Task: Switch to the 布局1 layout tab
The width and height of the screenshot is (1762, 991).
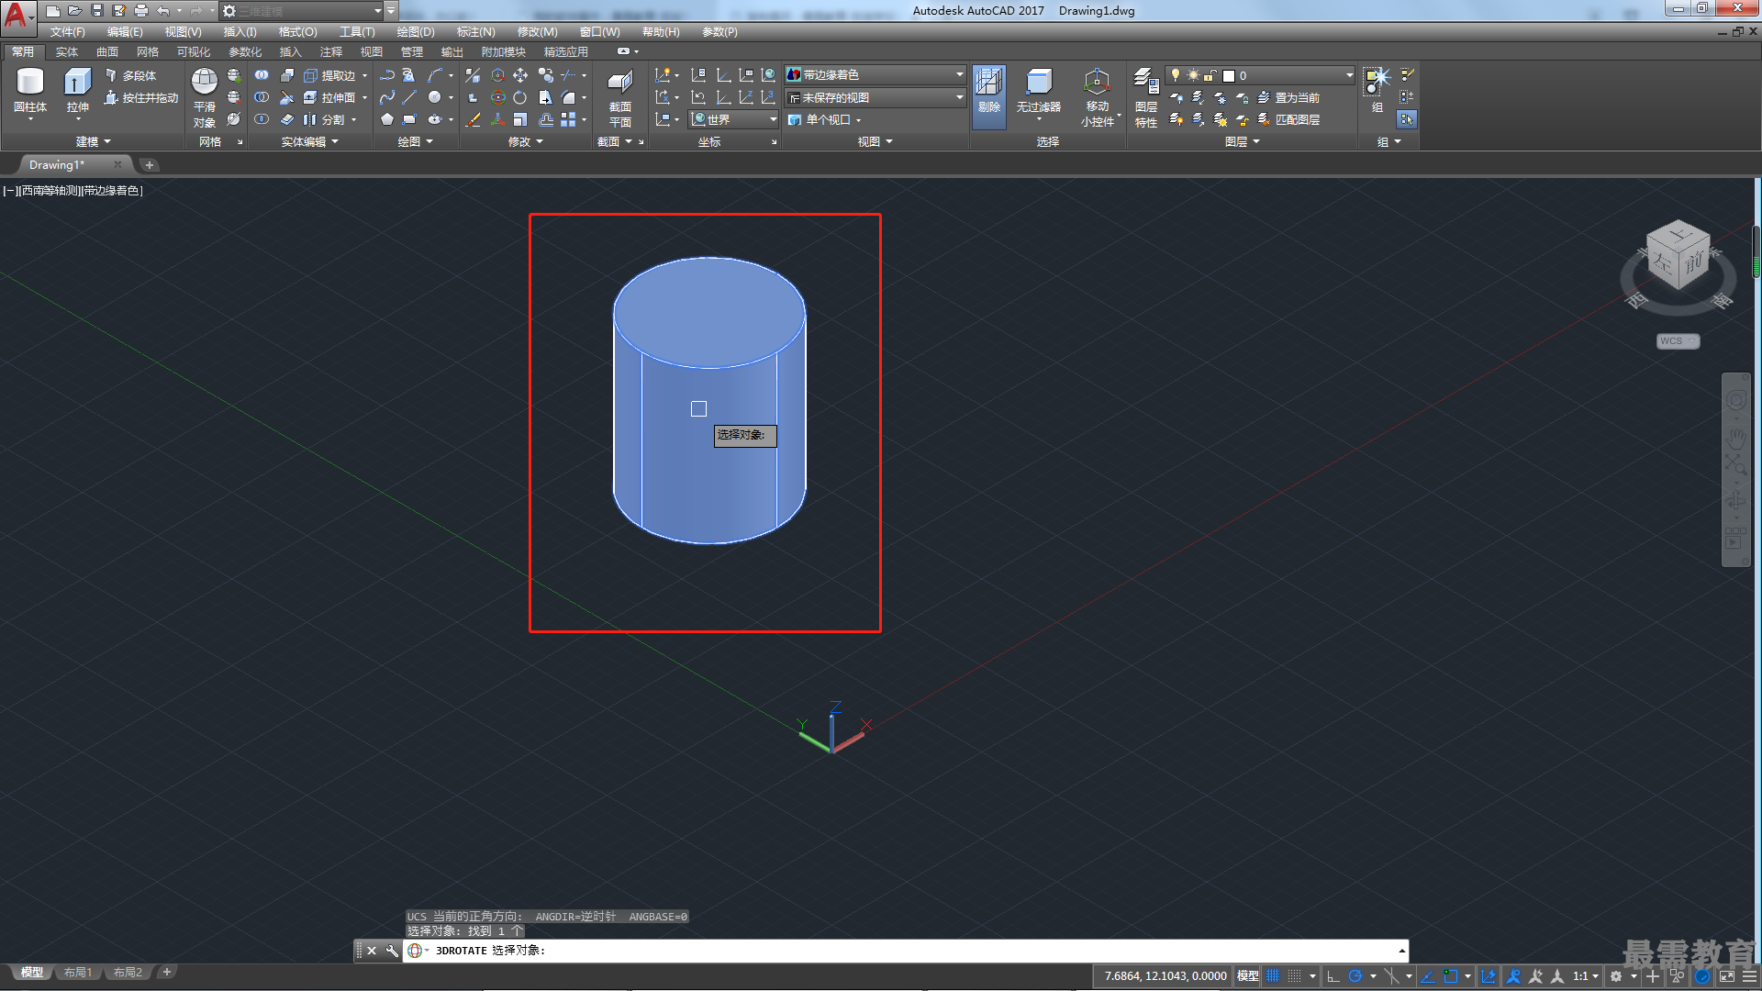Action: 78,972
